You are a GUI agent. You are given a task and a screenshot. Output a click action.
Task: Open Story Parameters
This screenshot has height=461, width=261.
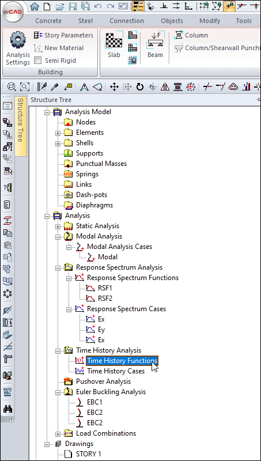click(x=63, y=35)
